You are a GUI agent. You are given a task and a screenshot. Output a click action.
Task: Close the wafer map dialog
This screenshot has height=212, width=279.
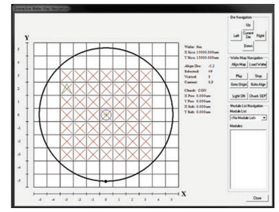pos(257,198)
